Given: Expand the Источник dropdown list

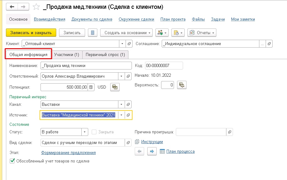Looking at the screenshot, I should [x=121, y=115].
